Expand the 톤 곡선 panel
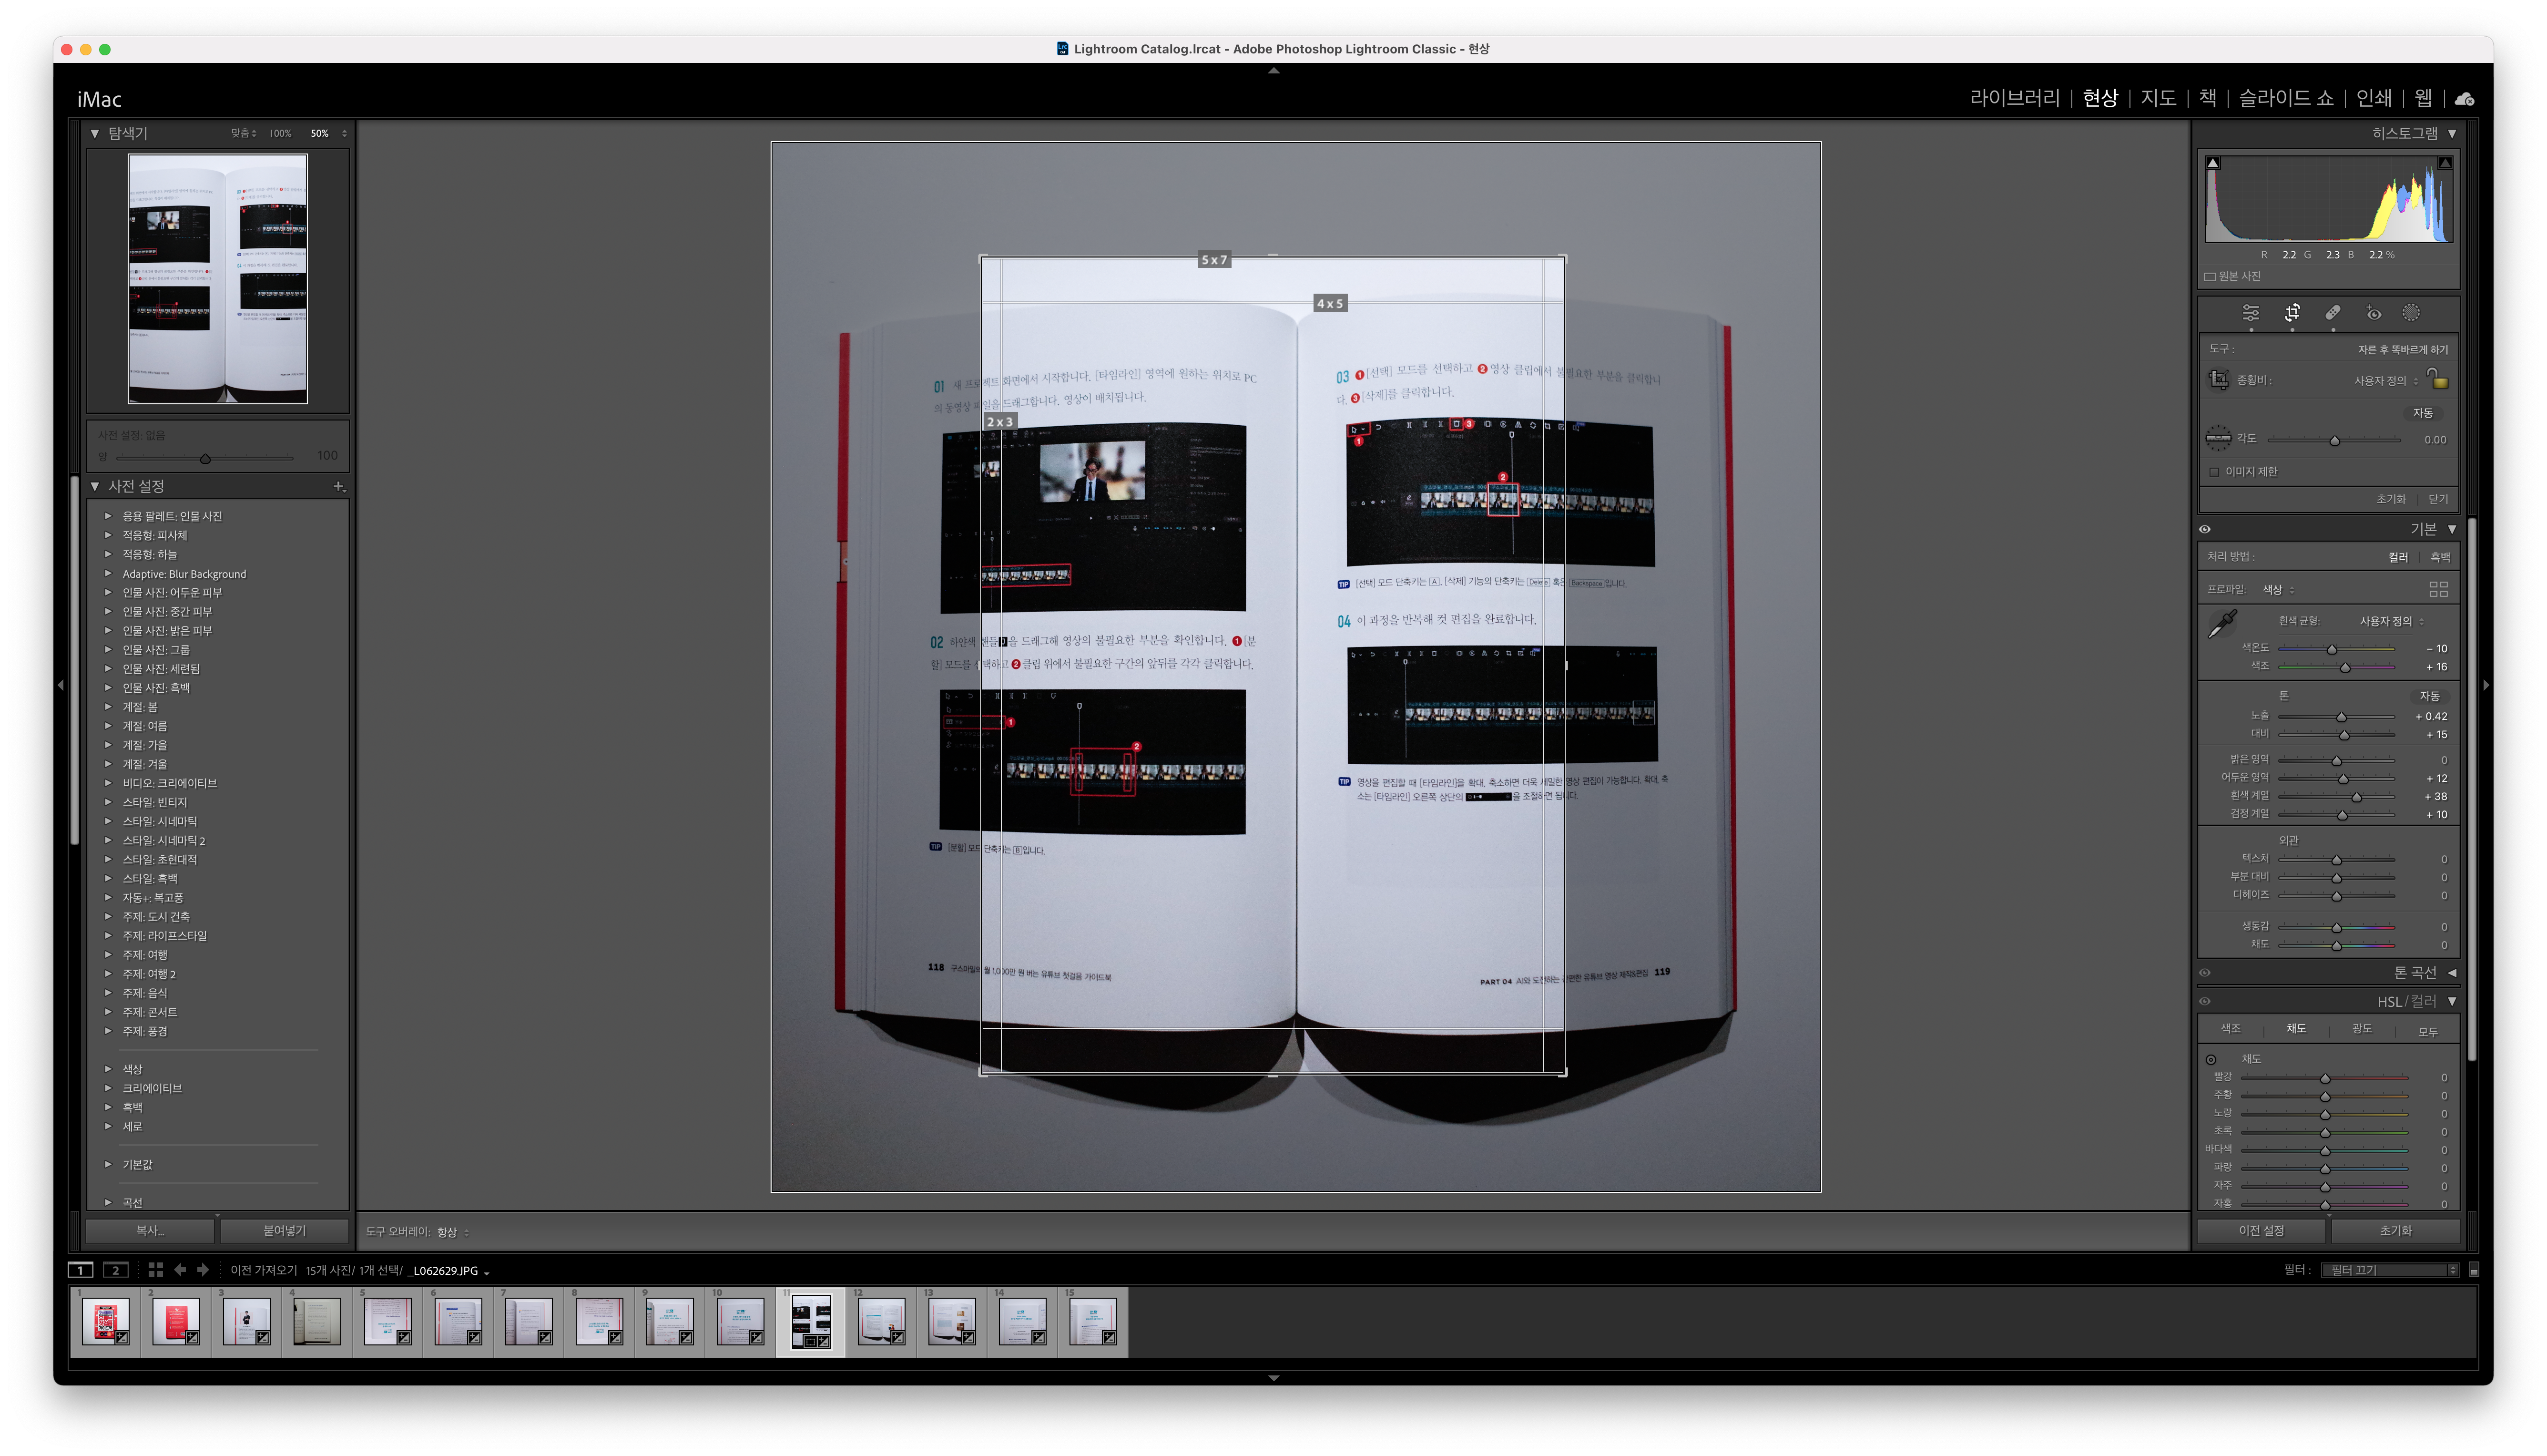 click(2452, 972)
